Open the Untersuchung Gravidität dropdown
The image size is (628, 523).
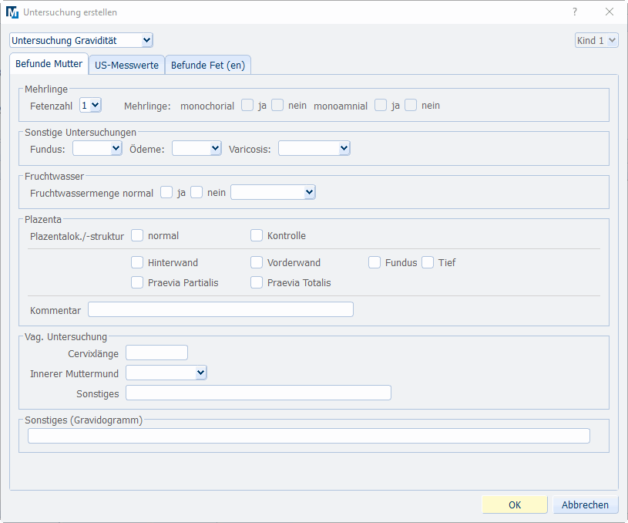(x=81, y=40)
